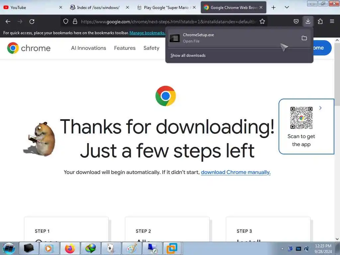Click the STEP 2 card
This screenshot has height=255, width=340.
point(167,229)
